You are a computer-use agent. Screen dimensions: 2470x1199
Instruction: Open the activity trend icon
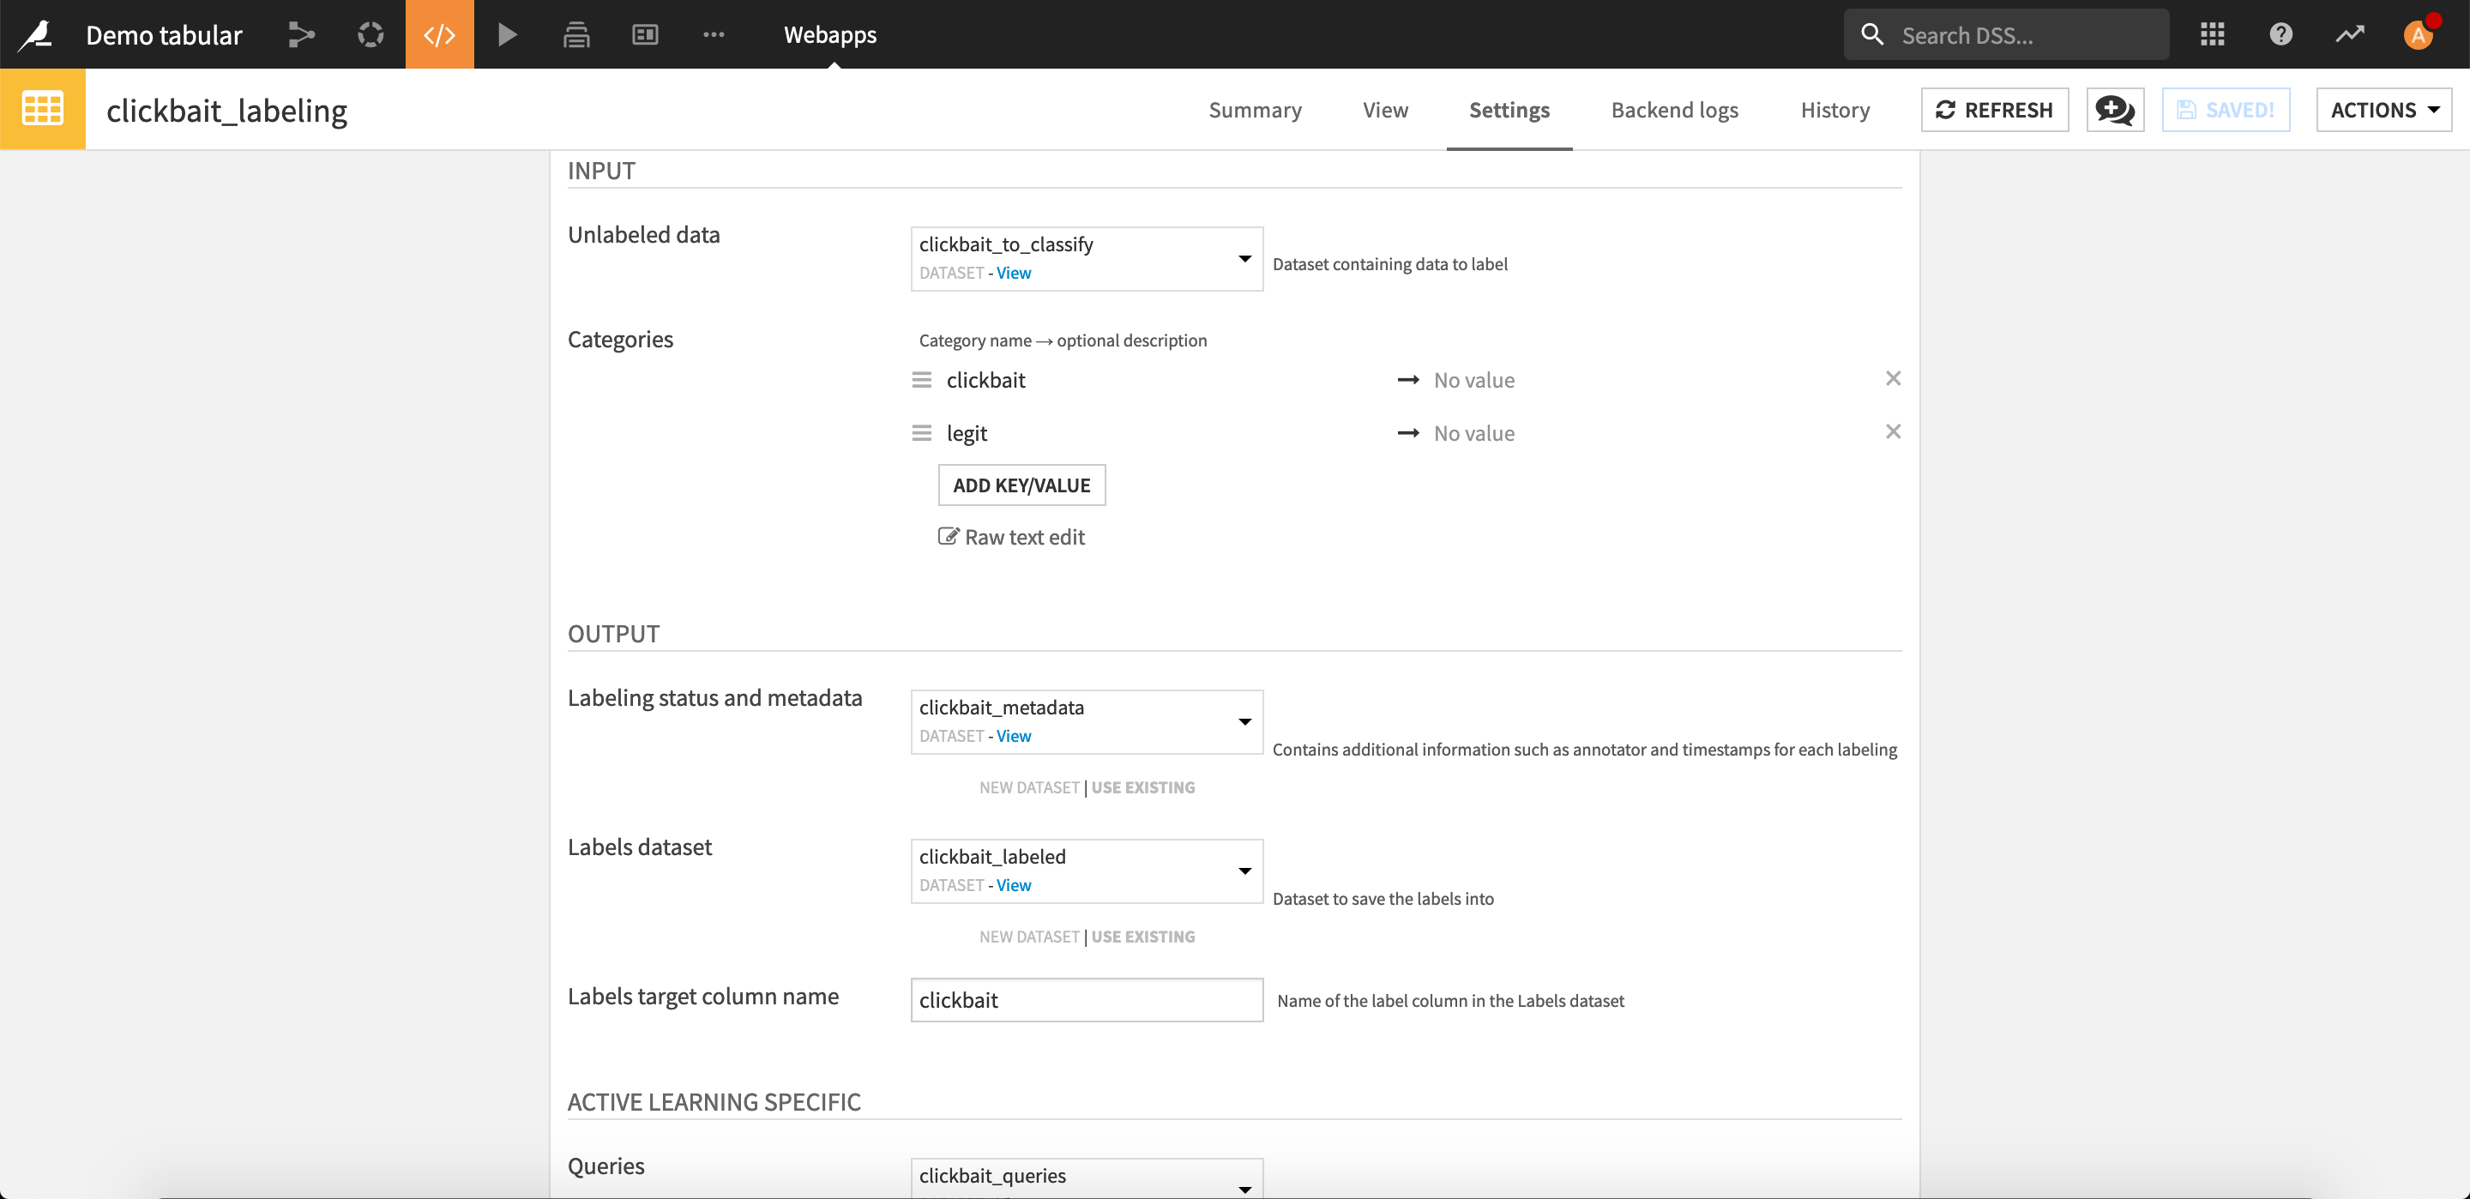pos(2350,34)
